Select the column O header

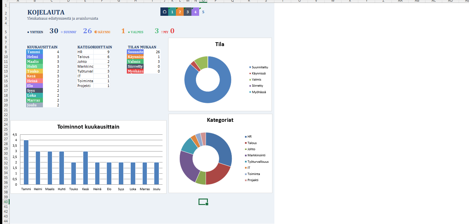(x=203, y=1)
